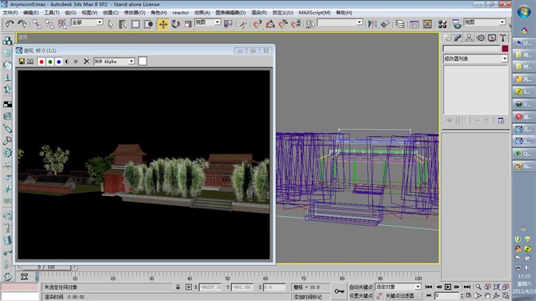Open the reactor menu
The image size is (536, 301).
coord(181,13)
